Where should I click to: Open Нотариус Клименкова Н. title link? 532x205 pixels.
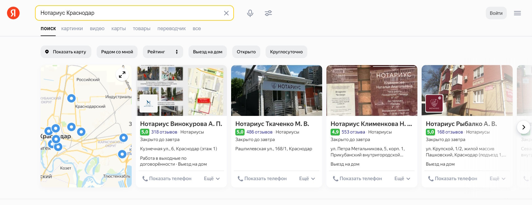[x=371, y=124]
